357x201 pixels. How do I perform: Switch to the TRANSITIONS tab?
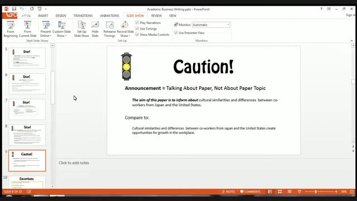[x=83, y=16]
